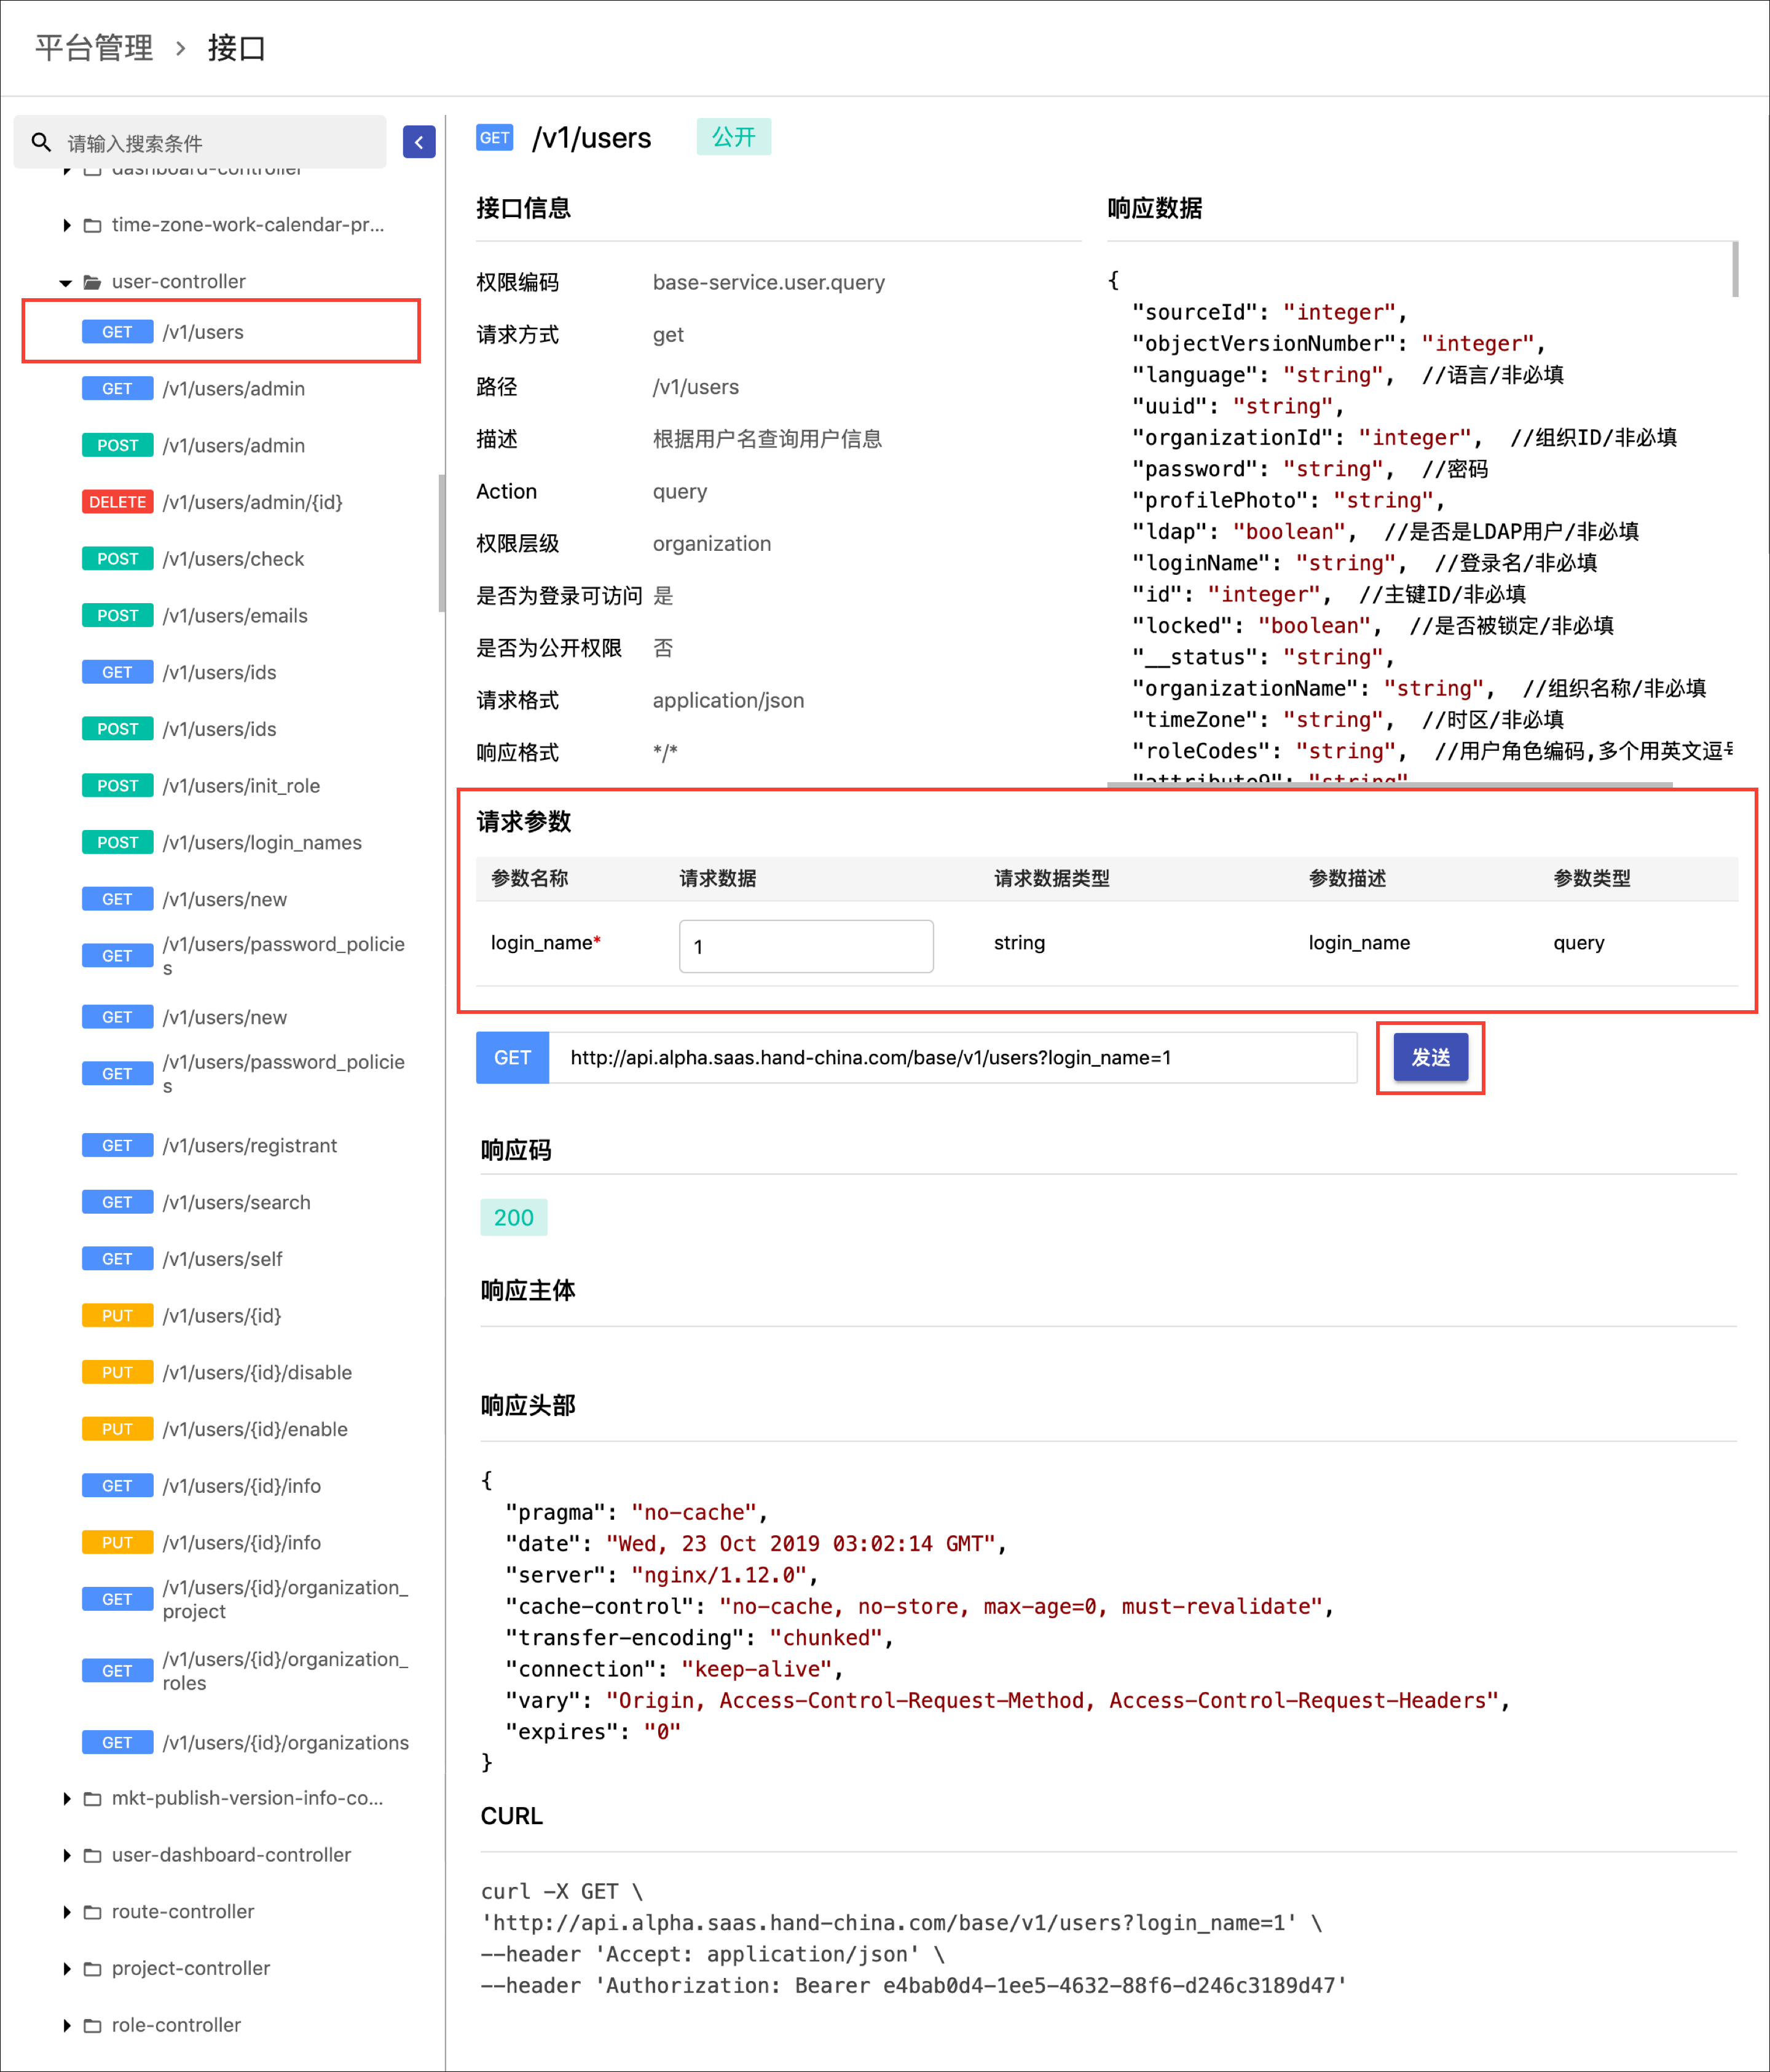1770x2072 pixels.
Task: Focus the sidebar search input
Action: tap(200, 143)
